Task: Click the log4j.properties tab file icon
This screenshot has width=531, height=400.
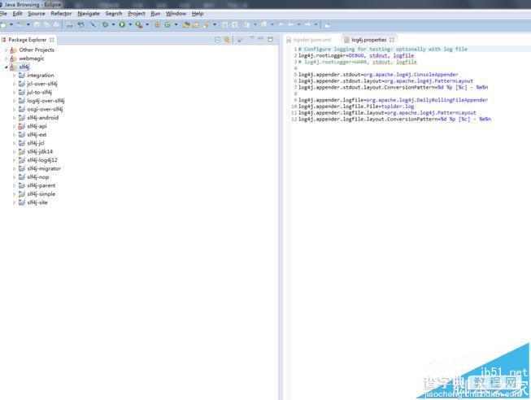Action: [x=346, y=40]
